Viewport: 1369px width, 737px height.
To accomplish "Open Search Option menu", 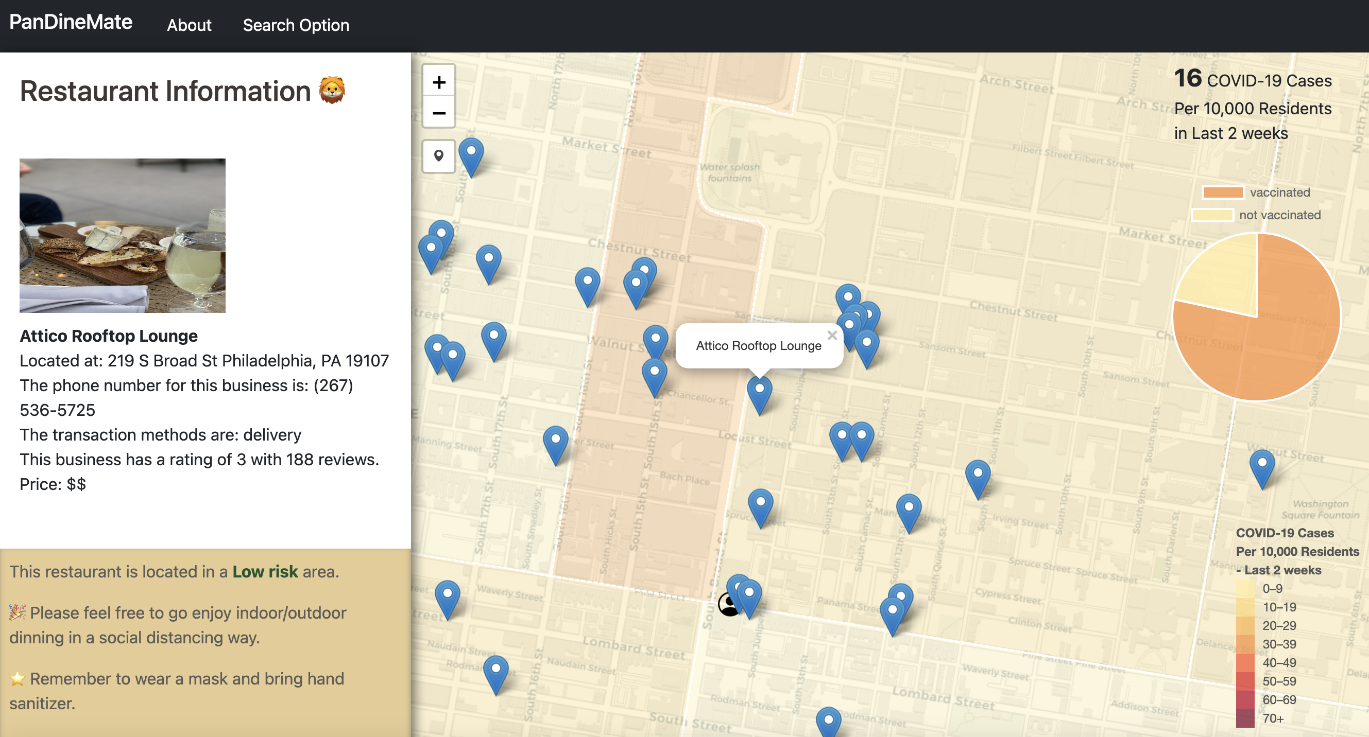I will coord(296,25).
